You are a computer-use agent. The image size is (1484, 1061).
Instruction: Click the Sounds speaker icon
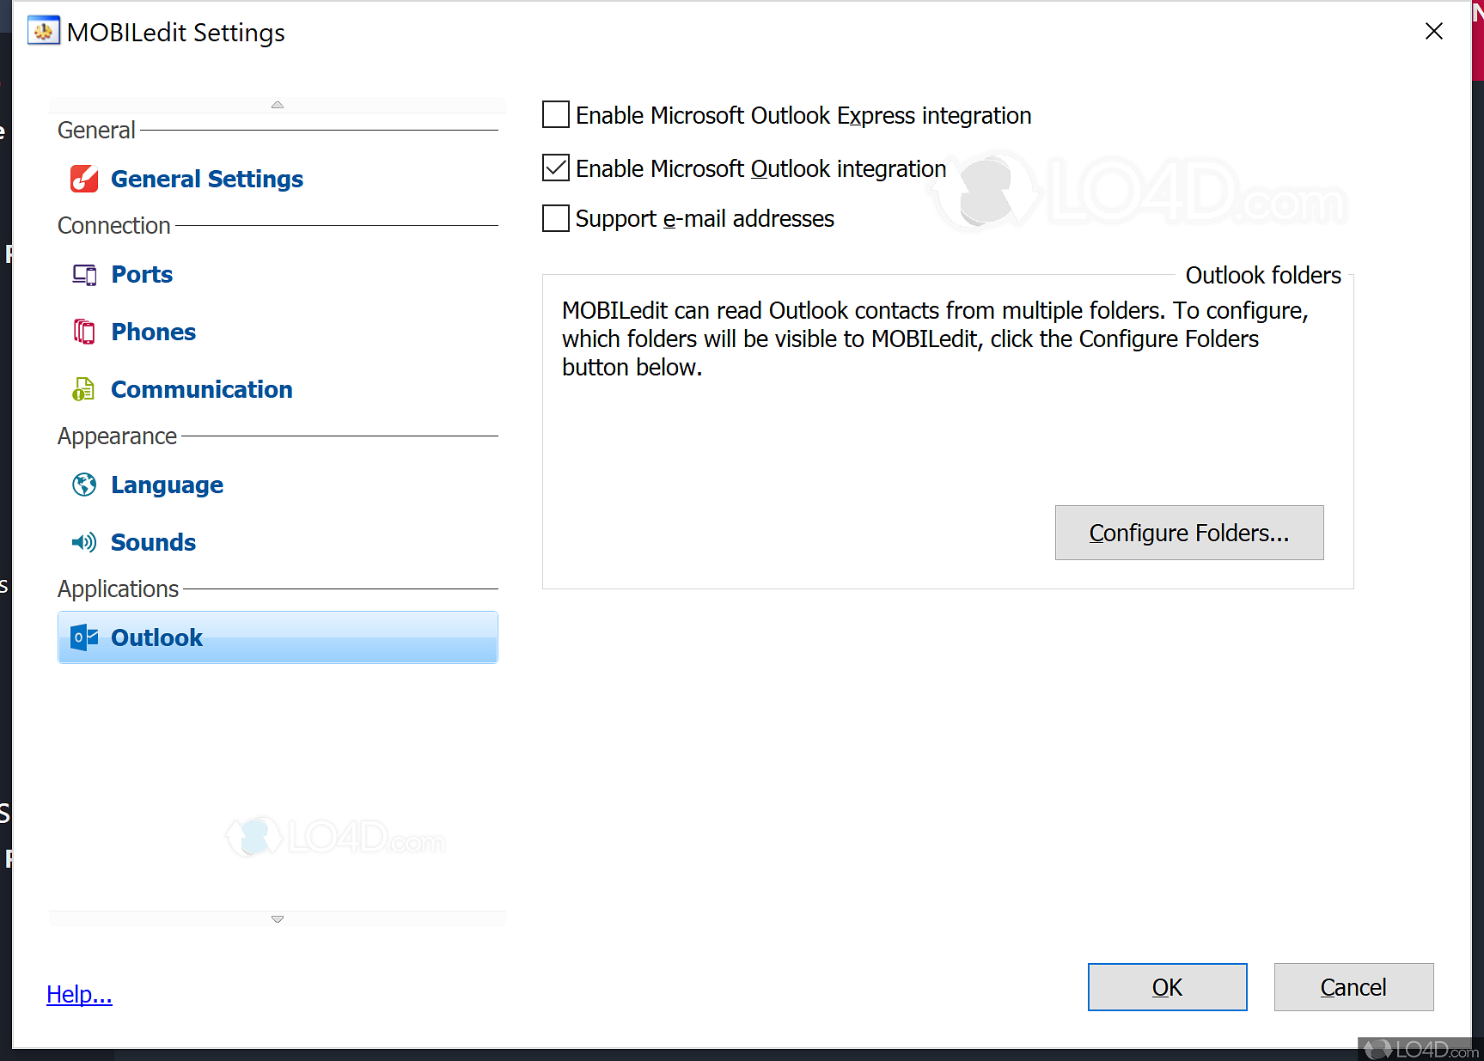click(x=84, y=542)
